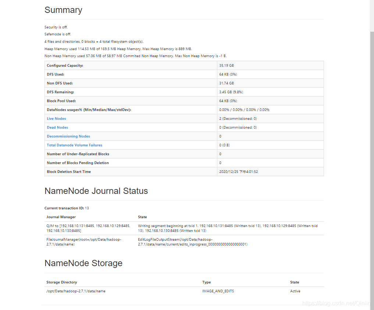Click the EditLogFileOutputStream state cell
The height and width of the screenshot is (310, 374).
coord(193,242)
